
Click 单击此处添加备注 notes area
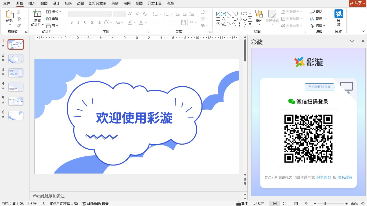tap(49, 196)
